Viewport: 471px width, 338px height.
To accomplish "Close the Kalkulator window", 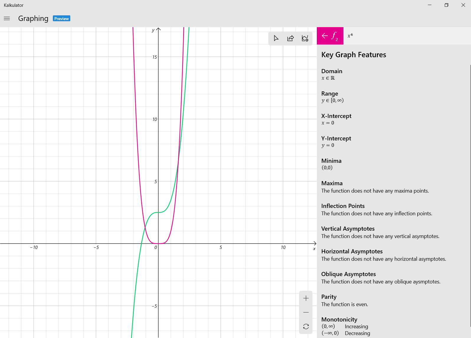I will click(x=463, y=5).
